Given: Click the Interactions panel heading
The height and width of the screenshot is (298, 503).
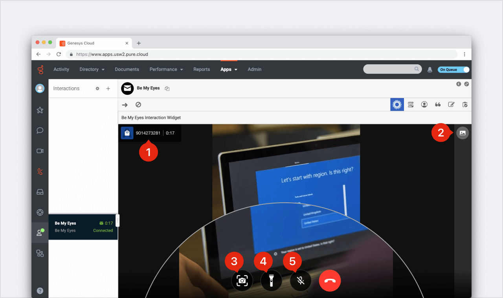Looking at the screenshot, I should [x=66, y=89].
